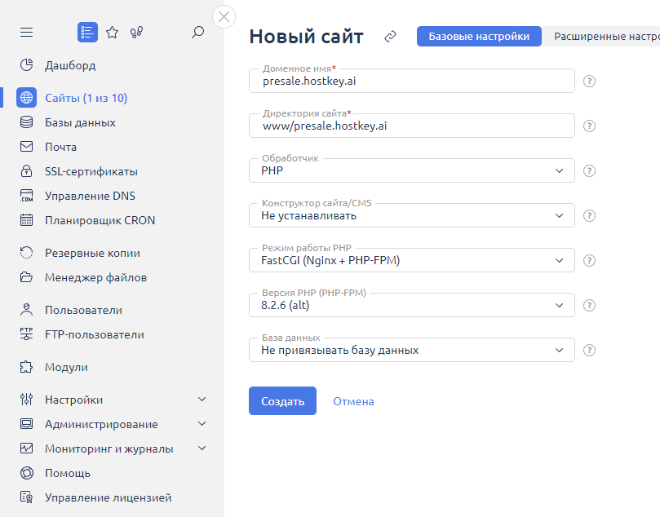The image size is (660, 517).
Task: Open FTP-пользователи menu item
Action: click(95, 334)
